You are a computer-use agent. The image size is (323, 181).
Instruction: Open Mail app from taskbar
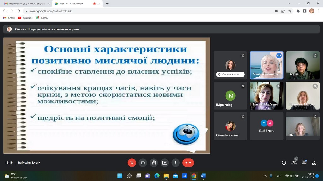(x=175, y=176)
